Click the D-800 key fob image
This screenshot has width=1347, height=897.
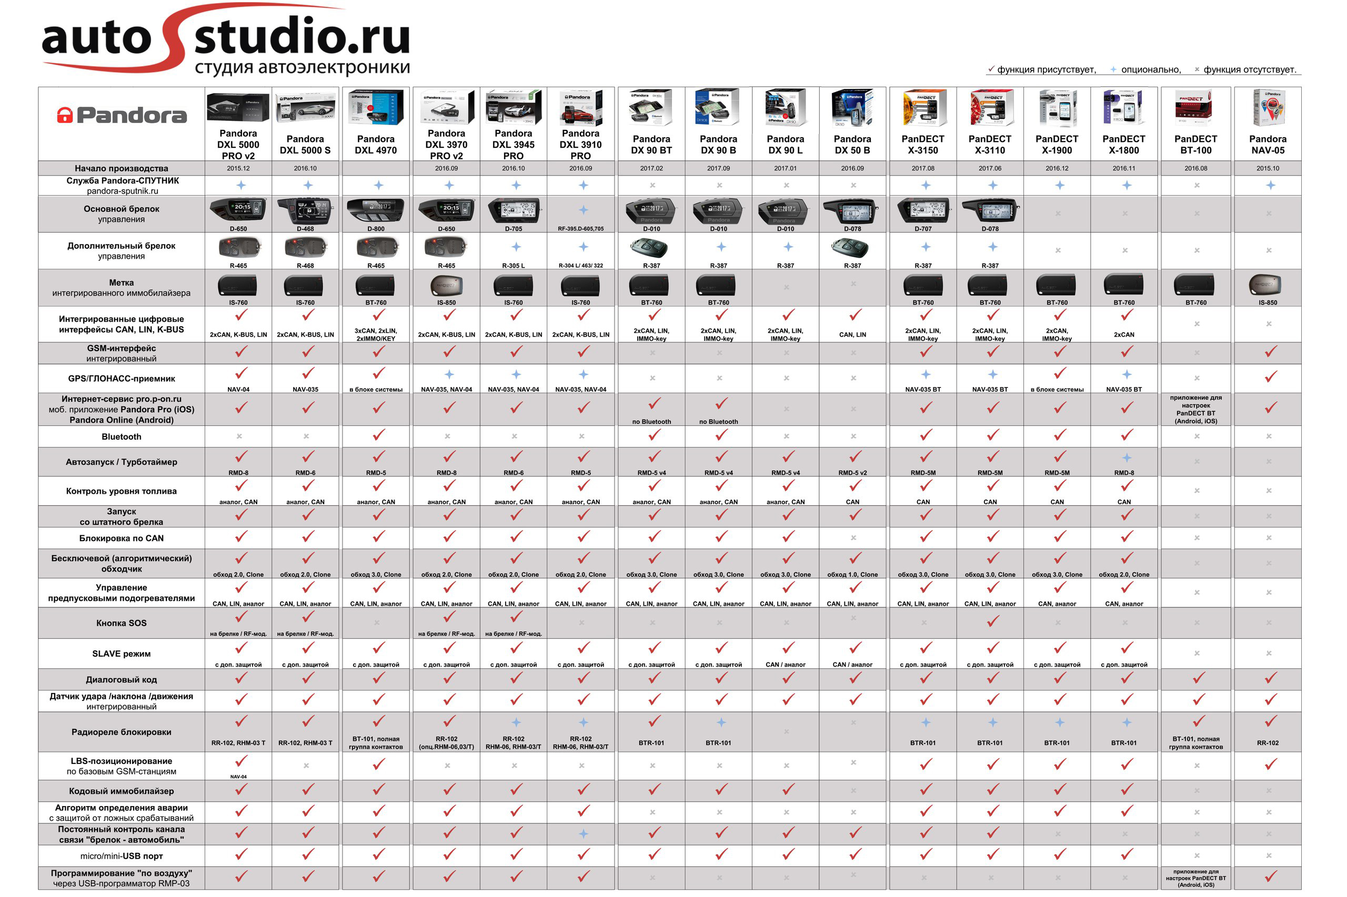(376, 210)
